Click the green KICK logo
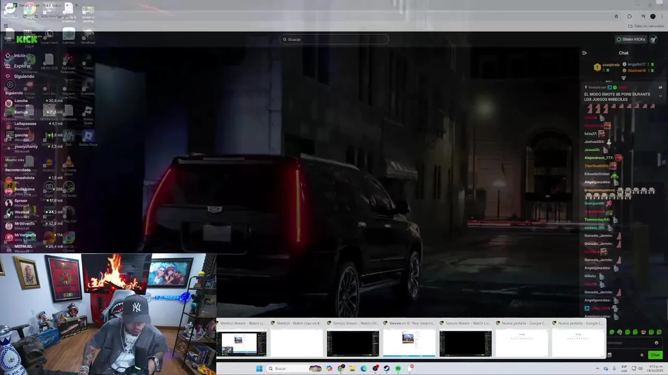This screenshot has width=668, height=375. (27, 39)
